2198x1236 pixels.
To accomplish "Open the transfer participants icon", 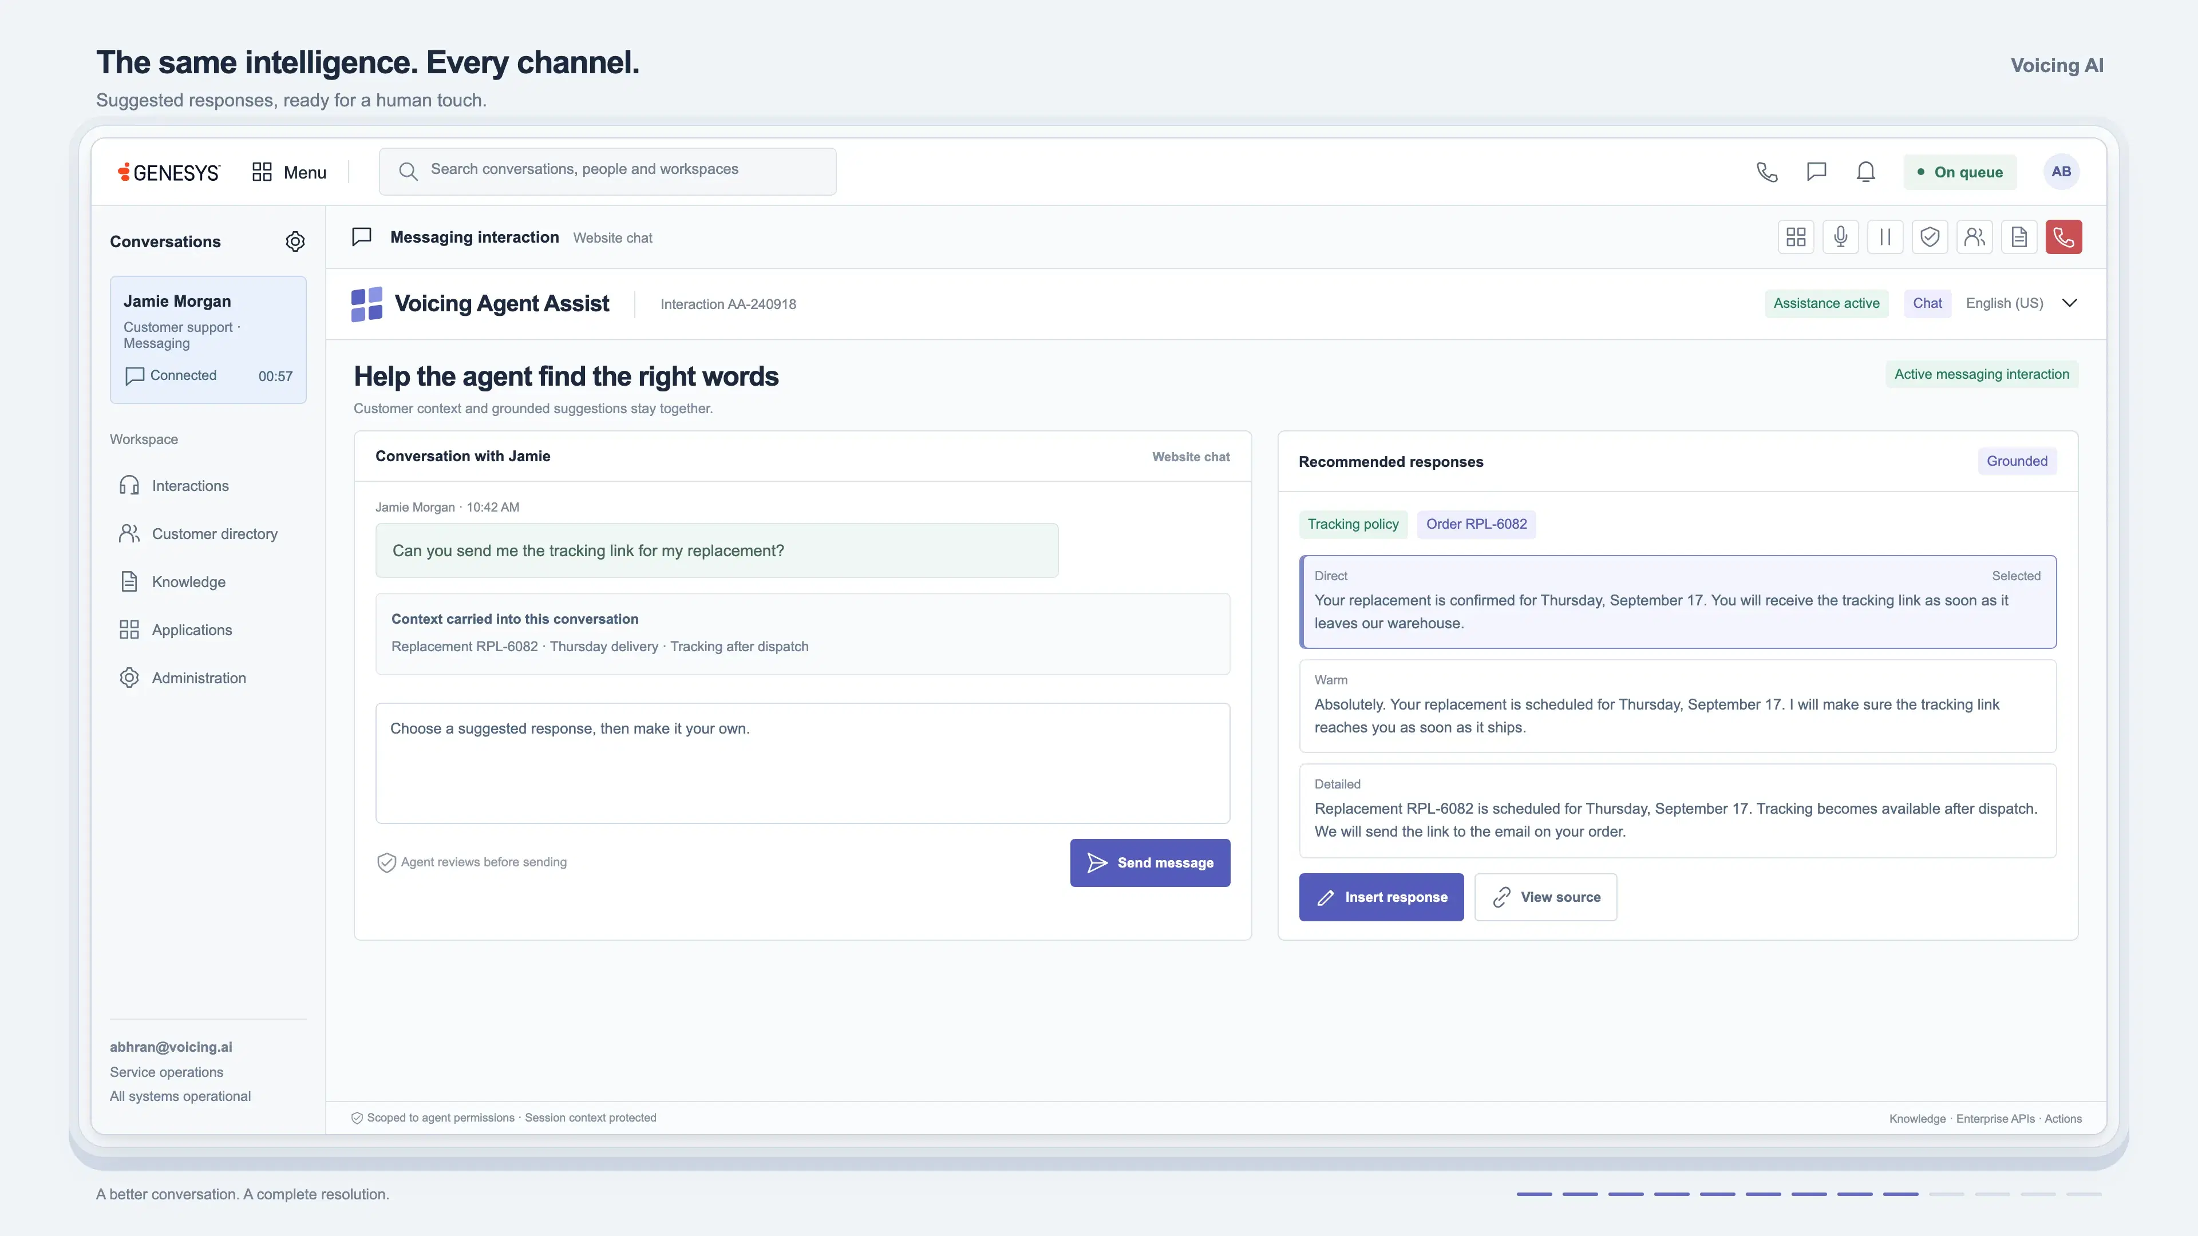I will pyautogui.click(x=1974, y=237).
